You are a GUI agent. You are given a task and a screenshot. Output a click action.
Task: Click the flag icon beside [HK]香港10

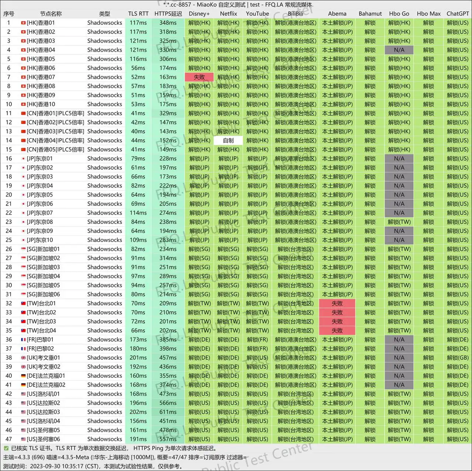click(23, 104)
